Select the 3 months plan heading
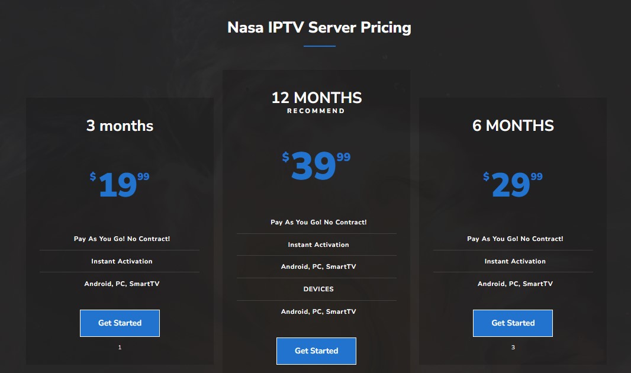631x373 pixels. [x=120, y=126]
